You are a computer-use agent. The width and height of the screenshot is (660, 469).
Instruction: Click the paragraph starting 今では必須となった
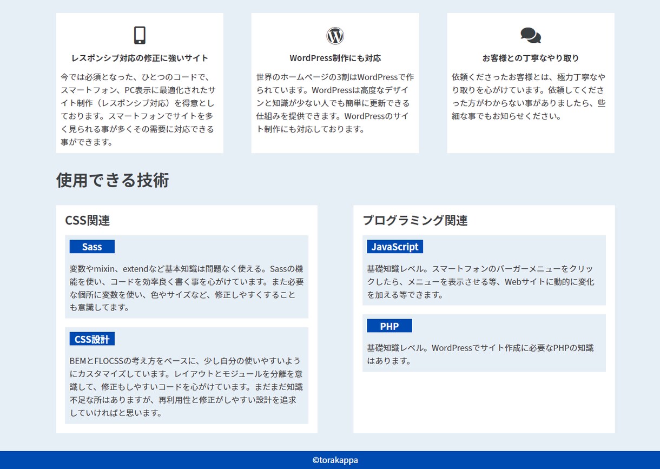point(138,109)
